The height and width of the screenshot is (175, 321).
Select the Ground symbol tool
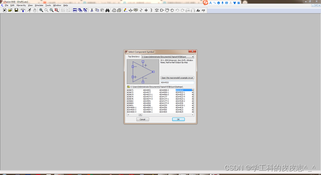pyautogui.click(x=131, y=10)
